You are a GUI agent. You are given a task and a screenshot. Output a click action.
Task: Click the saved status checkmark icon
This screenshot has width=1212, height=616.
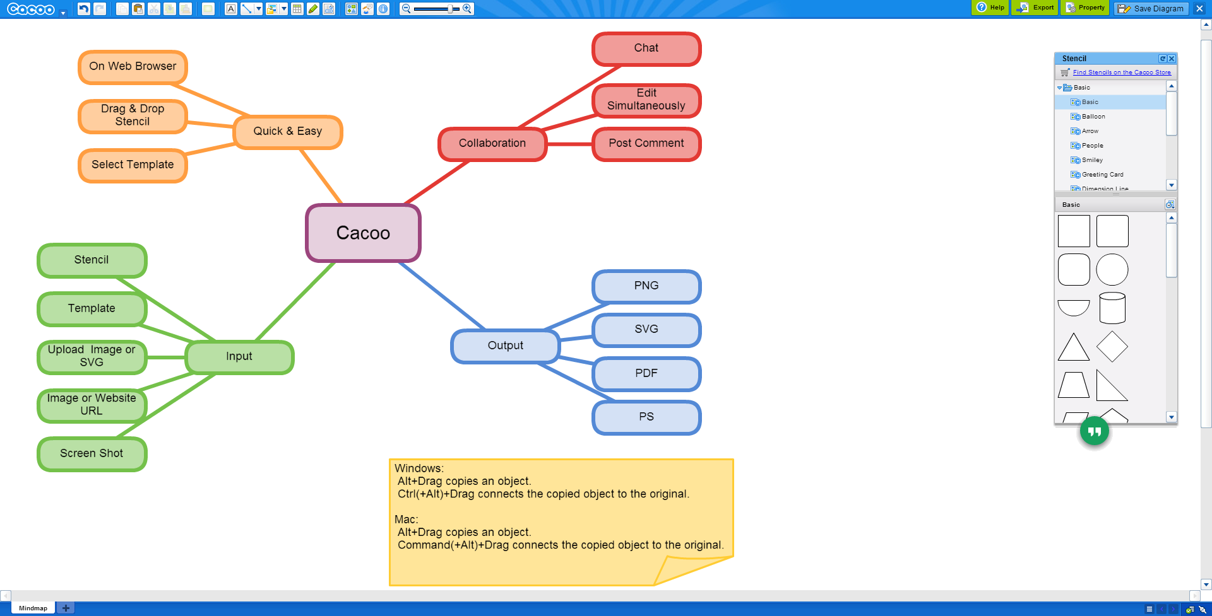(x=1189, y=610)
